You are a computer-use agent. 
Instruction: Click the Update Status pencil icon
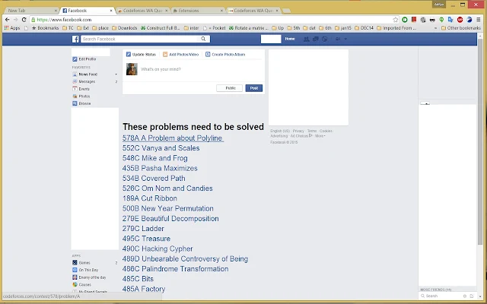point(129,54)
